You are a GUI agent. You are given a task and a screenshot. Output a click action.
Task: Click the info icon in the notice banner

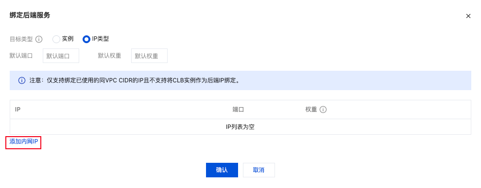[x=22, y=81]
